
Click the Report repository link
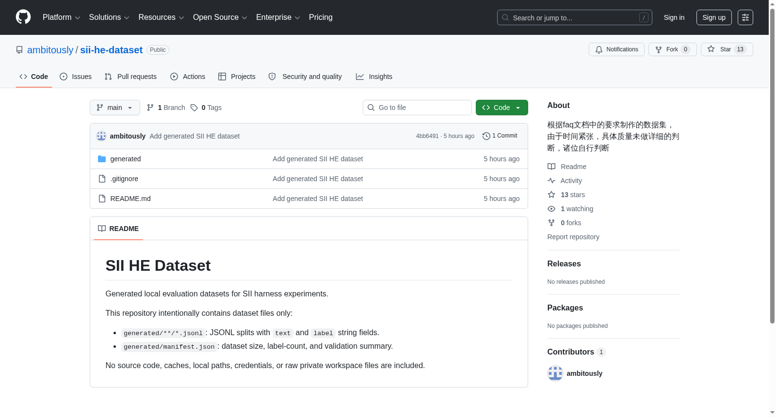pos(573,237)
